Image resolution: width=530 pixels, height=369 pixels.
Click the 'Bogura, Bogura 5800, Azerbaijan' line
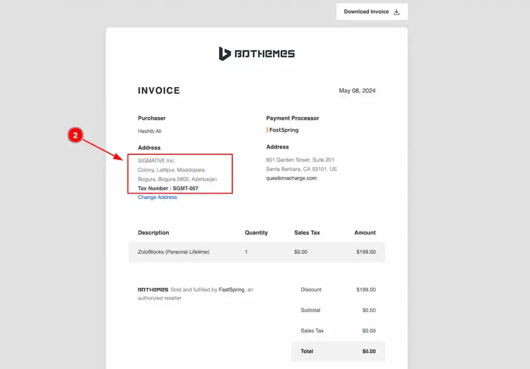(177, 179)
